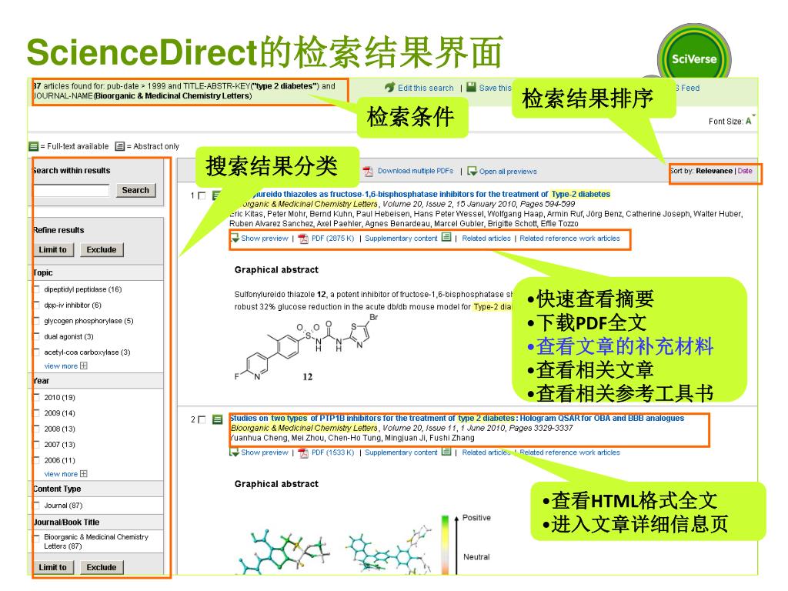This screenshot has height=591, width=788.
Task: Check the dpp-iv inhibitor (6) topic
Action: click(36, 305)
